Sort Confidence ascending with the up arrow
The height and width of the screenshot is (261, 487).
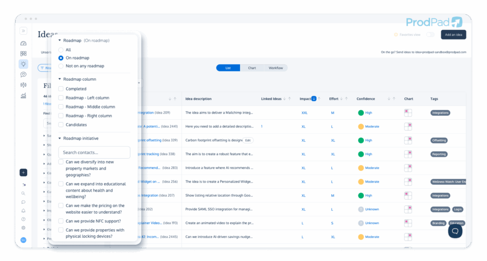(x=394, y=99)
